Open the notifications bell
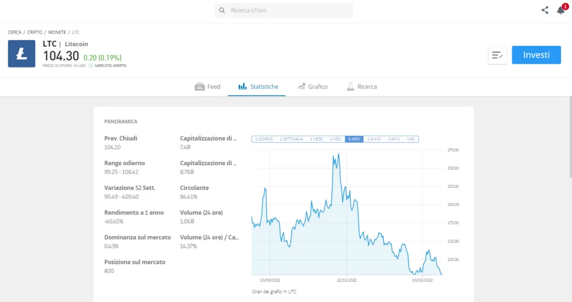 (561, 10)
